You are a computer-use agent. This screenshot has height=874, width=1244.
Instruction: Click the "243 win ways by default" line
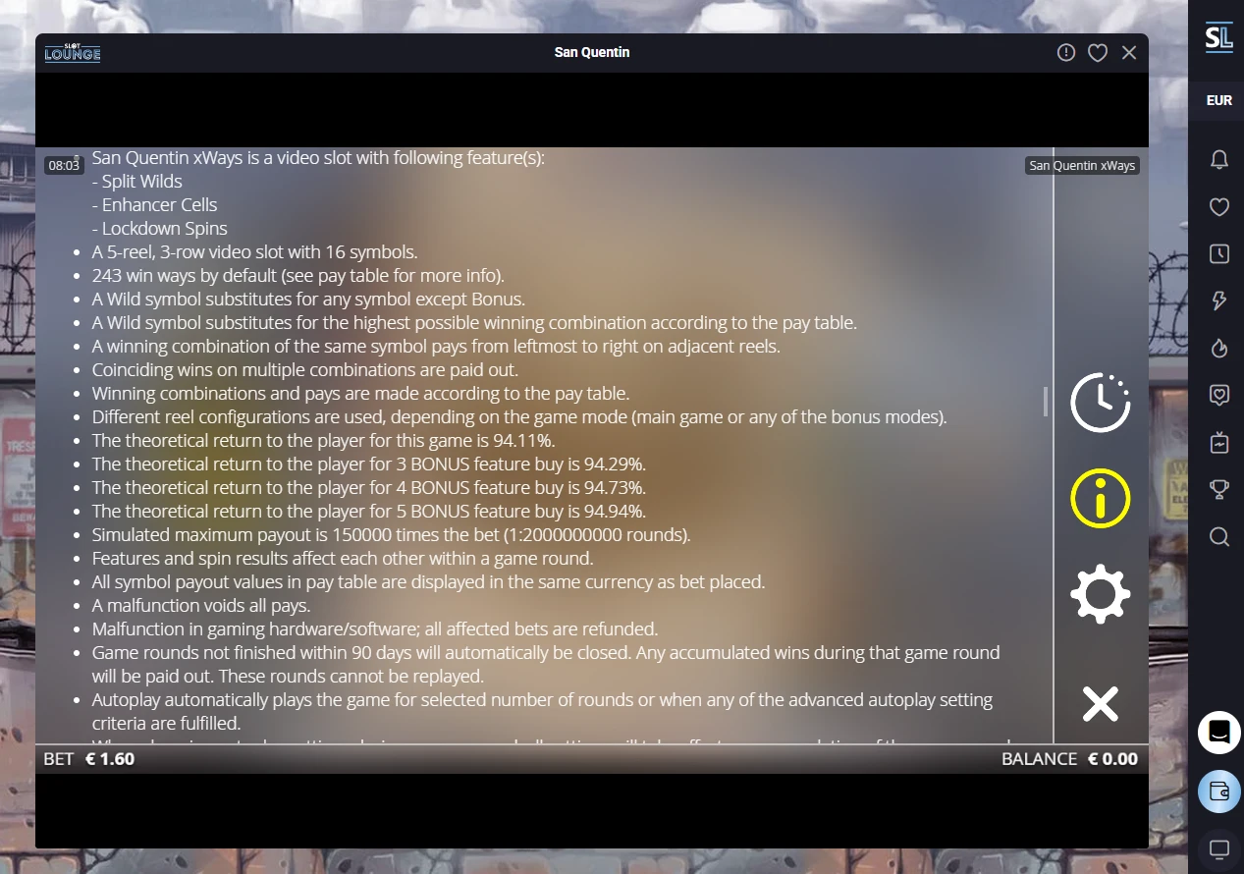point(298,276)
